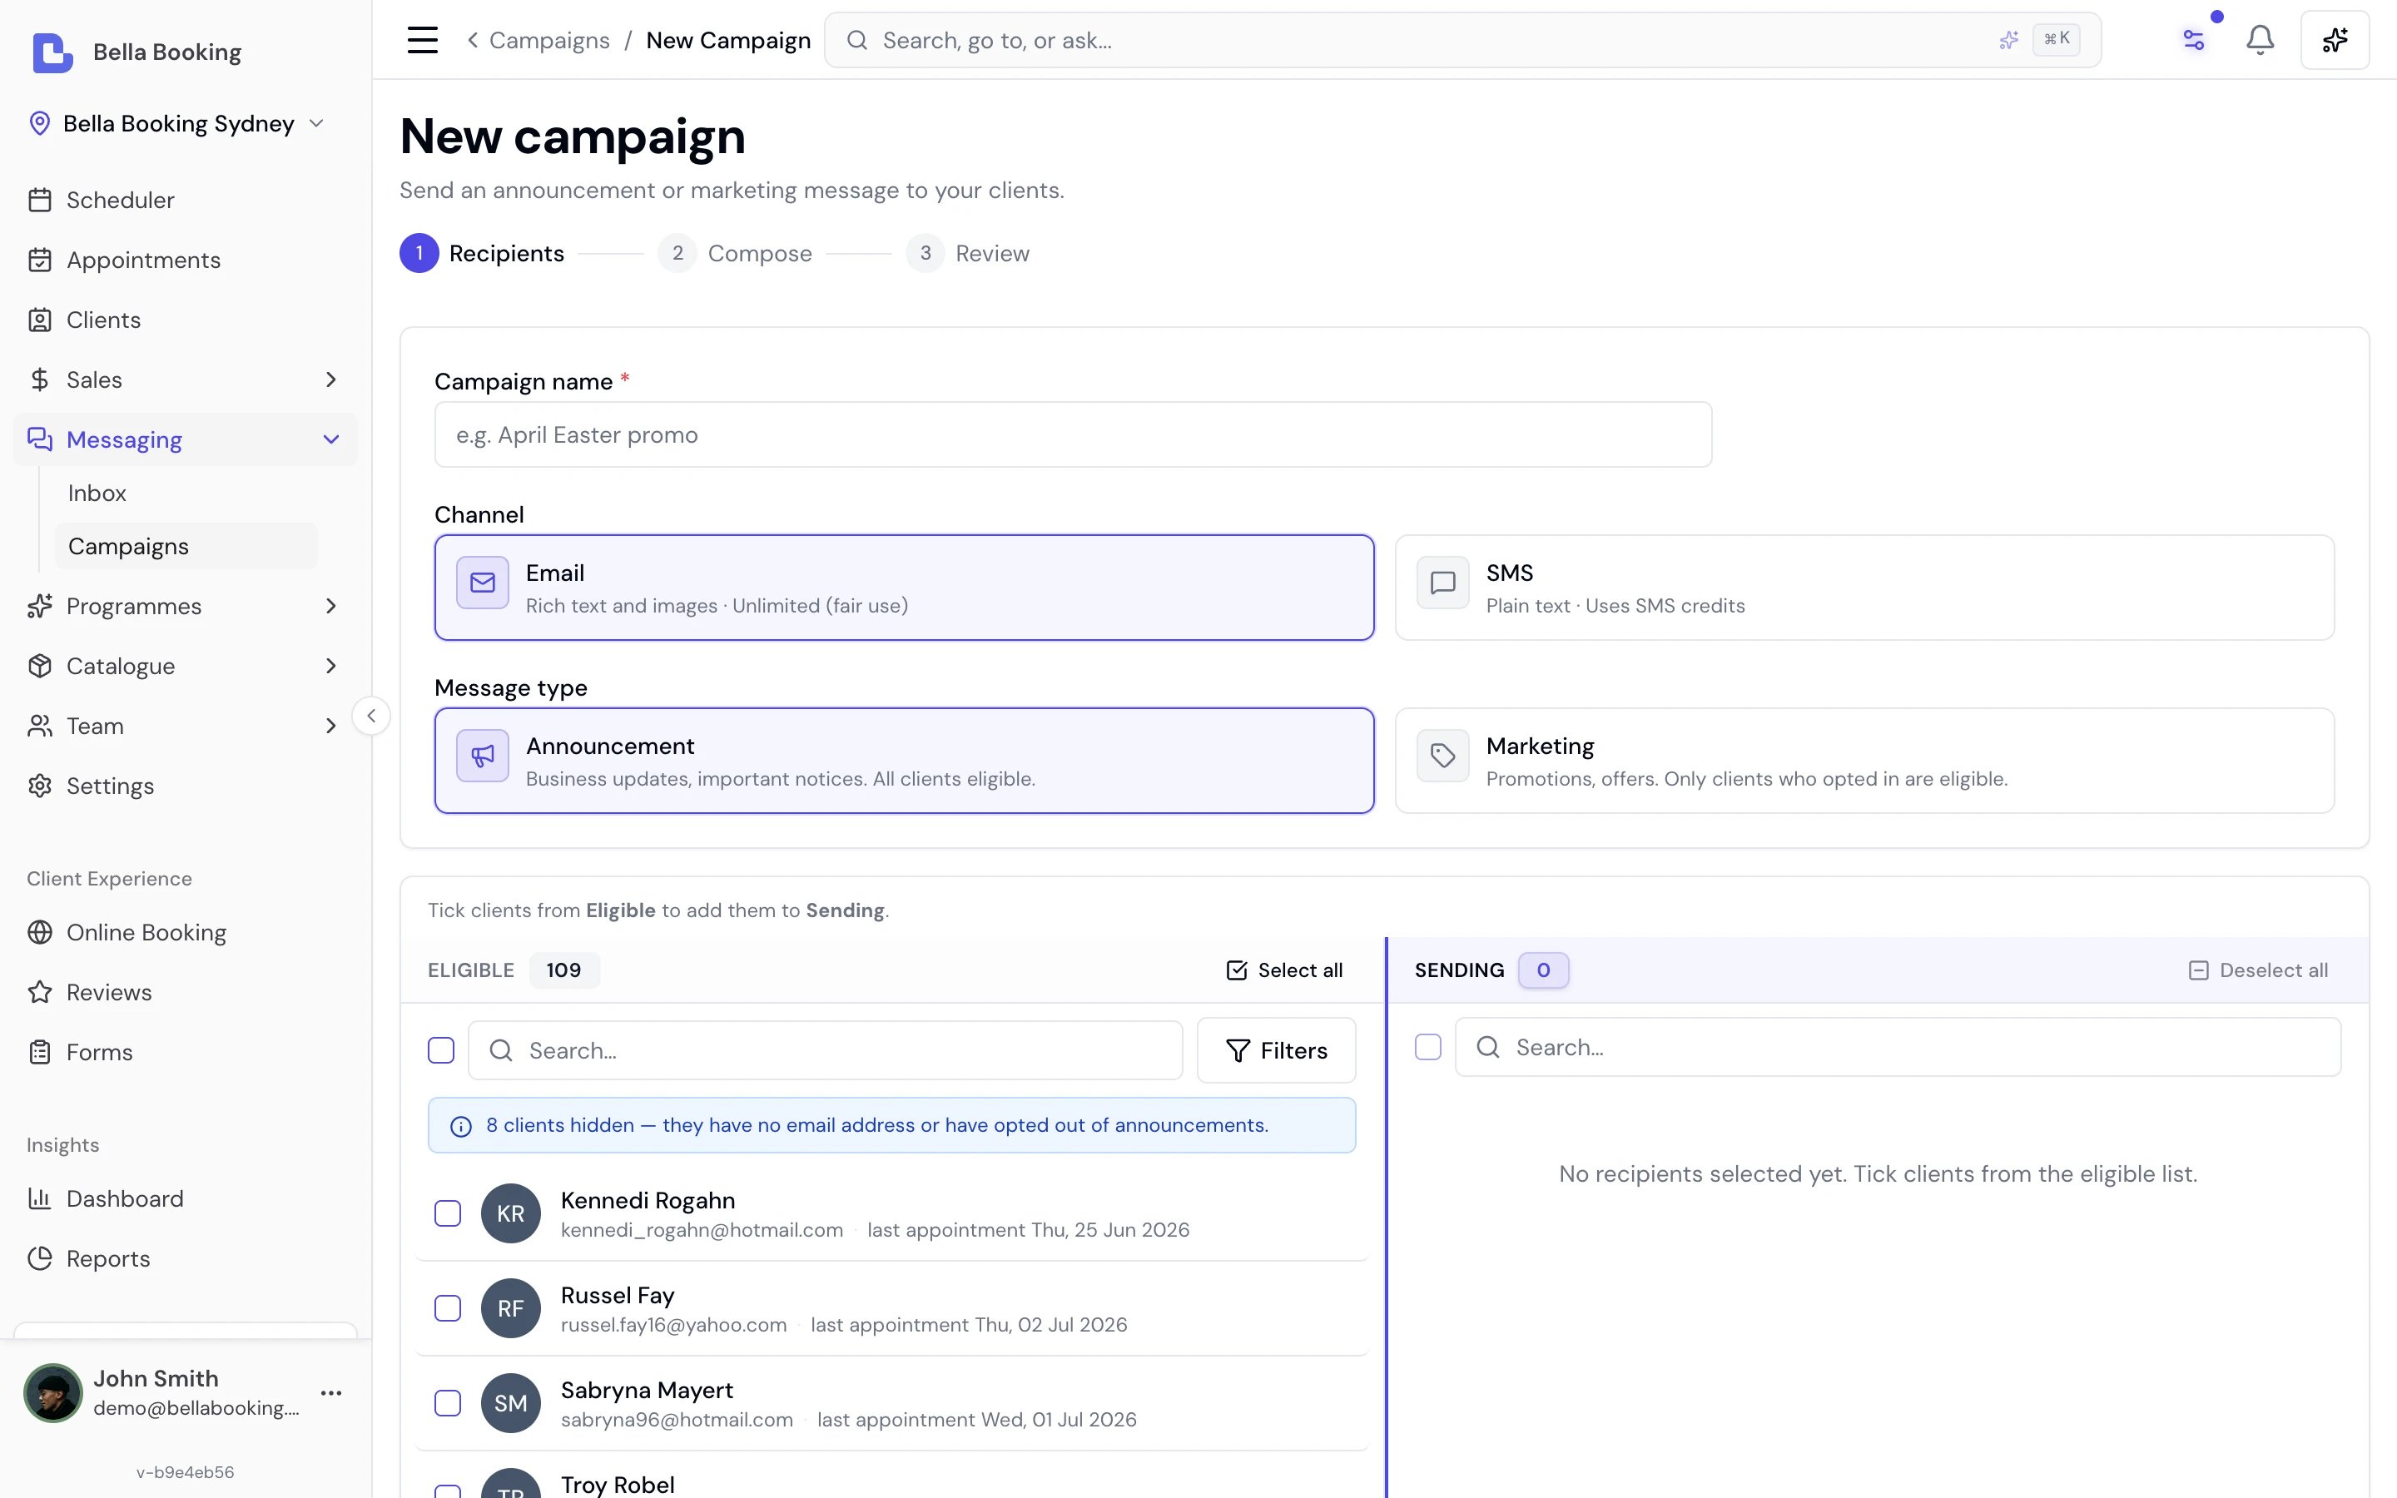
Task: Click the Bella Booking logo icon
Action: (x=52, y=52)
